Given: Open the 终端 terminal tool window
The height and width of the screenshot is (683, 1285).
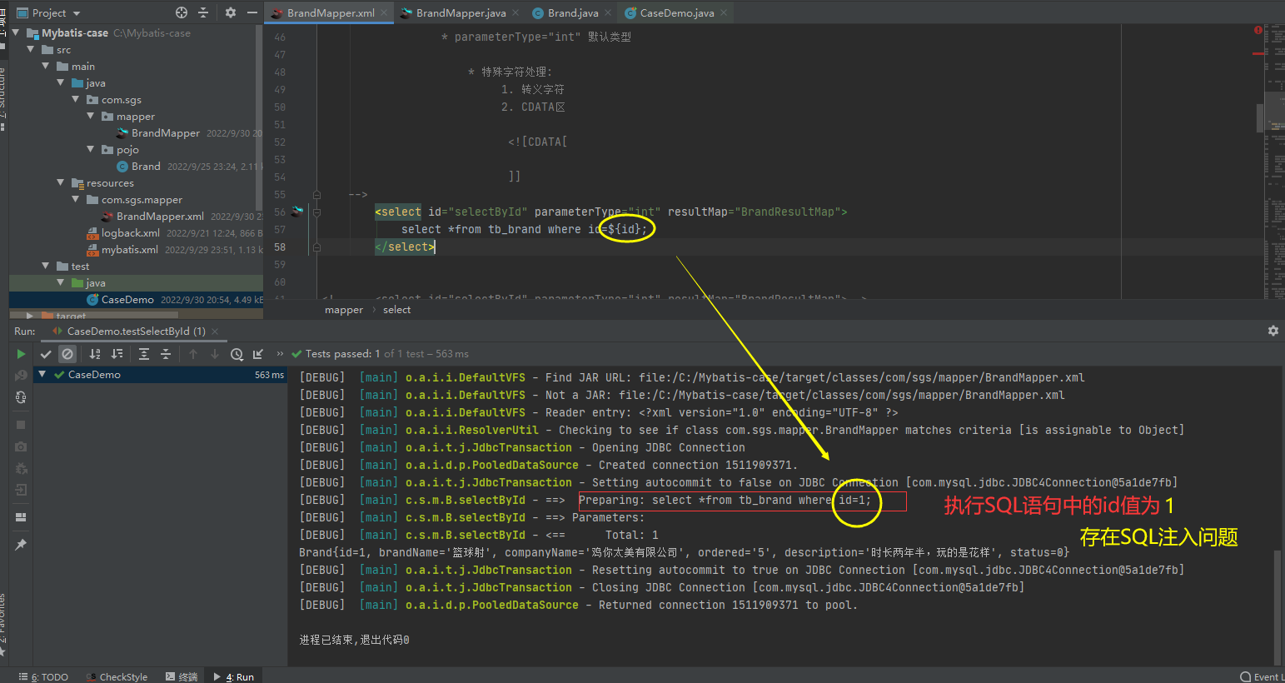Looking at the screenshot, I should [x=182, y=676].
